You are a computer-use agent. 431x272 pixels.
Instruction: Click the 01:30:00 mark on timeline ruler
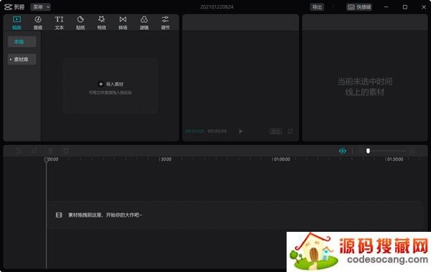tap(395, 159)
